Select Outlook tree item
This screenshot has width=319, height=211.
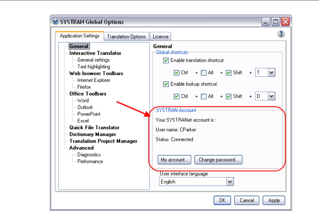(85, 107)
